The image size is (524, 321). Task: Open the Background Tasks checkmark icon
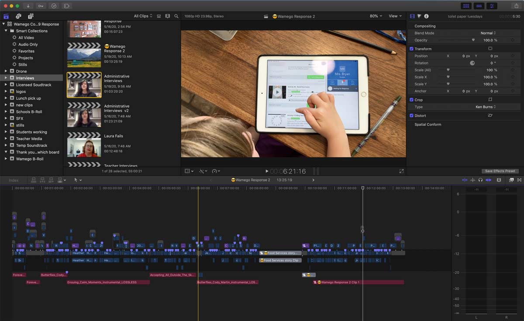pos(54,6)
